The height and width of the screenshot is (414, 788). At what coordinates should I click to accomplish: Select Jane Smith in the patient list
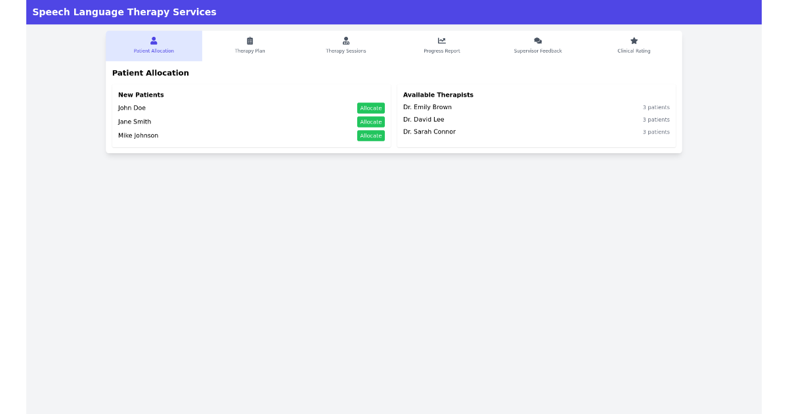pyautogui.click(x=134, y=122)
